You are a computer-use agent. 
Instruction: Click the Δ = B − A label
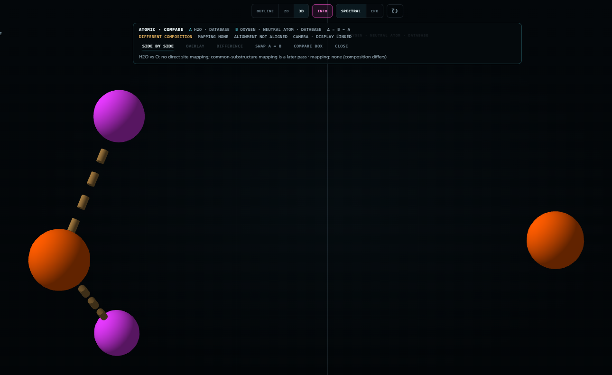point(338,29)
